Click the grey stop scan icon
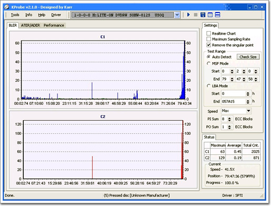The image size is (271, 206). click(x=196, y=15)
